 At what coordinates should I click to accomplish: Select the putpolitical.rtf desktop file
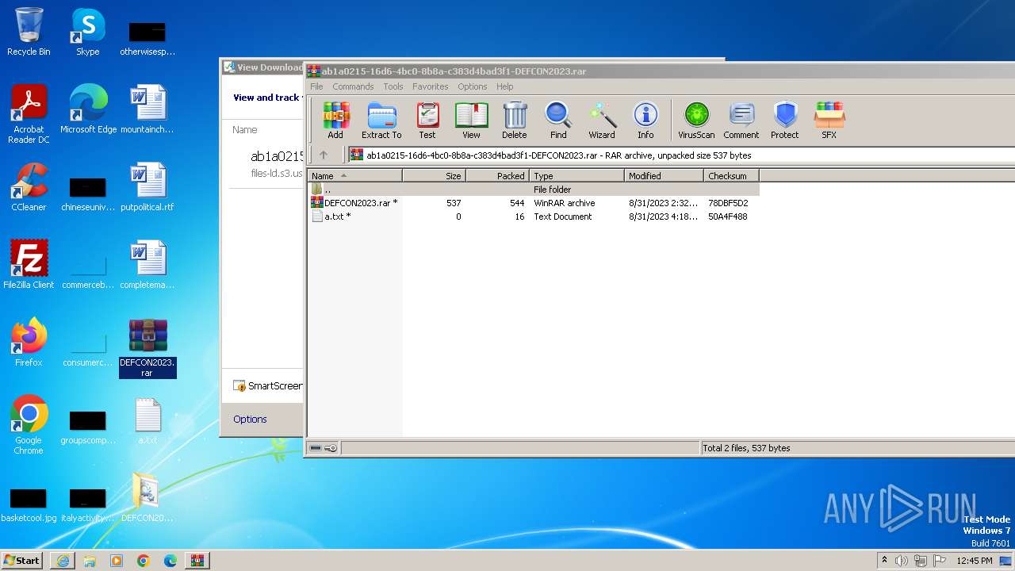(x=147, y=187)
